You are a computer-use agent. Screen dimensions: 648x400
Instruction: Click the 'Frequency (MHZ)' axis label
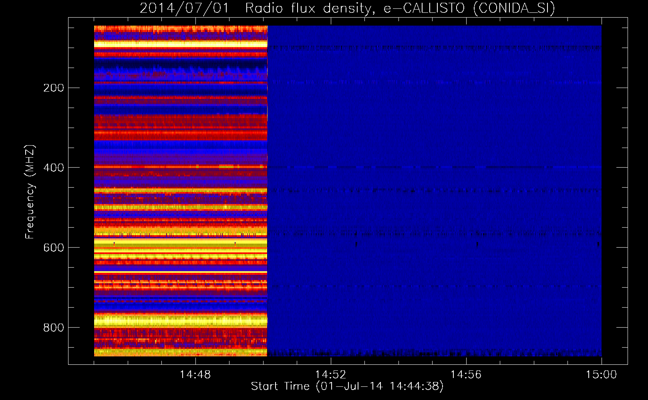point(30,192)
